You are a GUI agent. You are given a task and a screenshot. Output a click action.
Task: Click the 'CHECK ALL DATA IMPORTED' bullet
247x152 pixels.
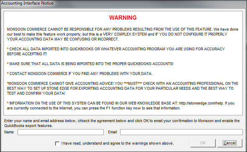pyautogui.click(x=116, y=51)
